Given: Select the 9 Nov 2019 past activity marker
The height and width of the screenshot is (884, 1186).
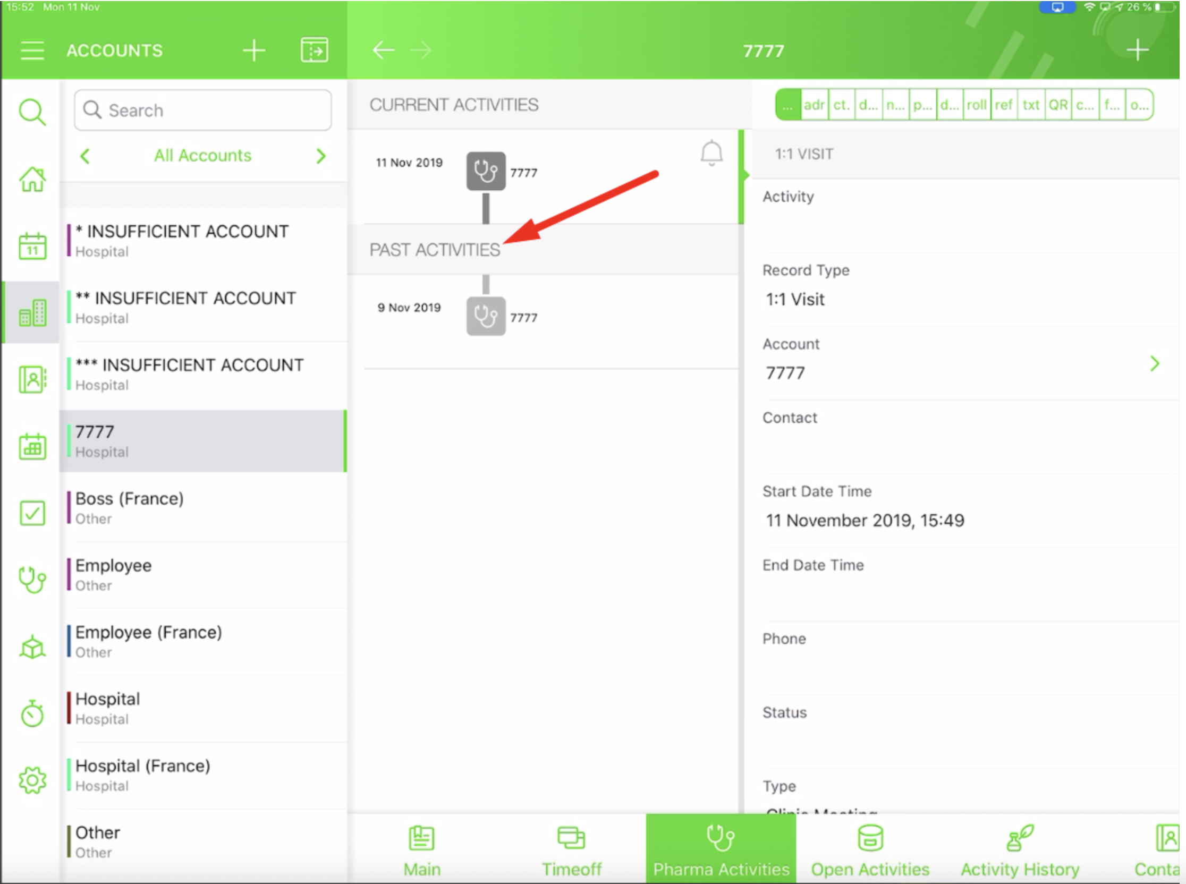Looking at the screenshot, I should [x=486, y=316].
